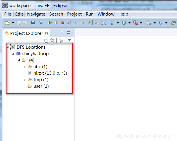Open the Help menu
The width and height of the screenshot is (177, 141).
123,14
